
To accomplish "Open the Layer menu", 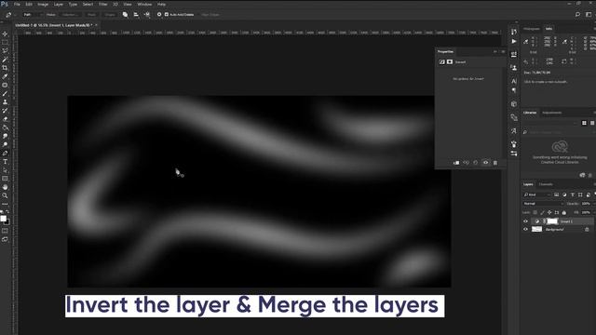I will click(x=58, y=4).
